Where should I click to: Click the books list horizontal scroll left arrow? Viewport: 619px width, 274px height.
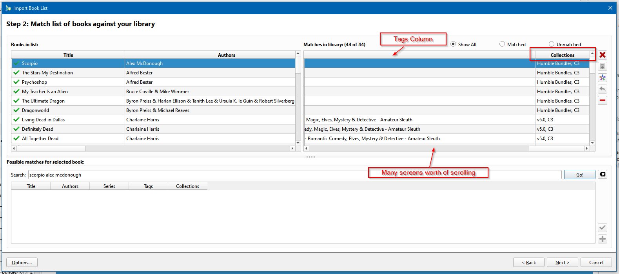click(x=15, y=148)
